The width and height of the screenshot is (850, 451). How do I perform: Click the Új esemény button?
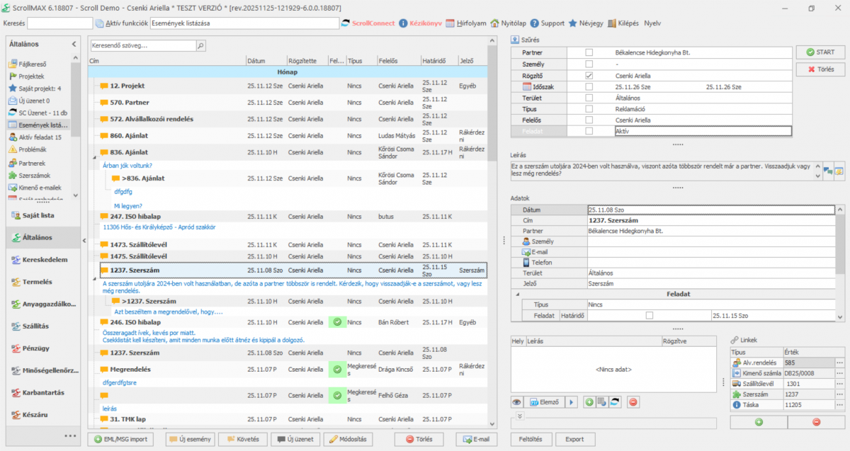point(191,439)
